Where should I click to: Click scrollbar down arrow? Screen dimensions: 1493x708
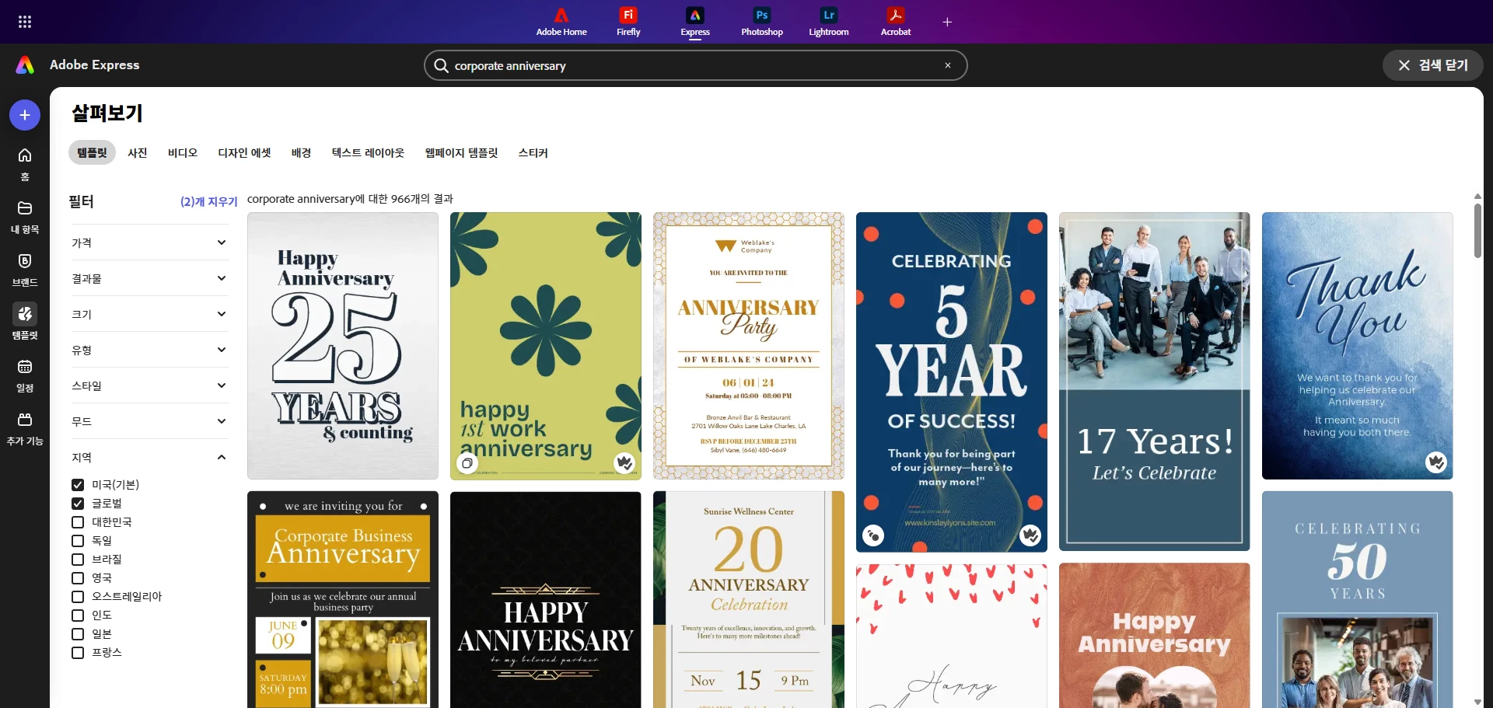click(x=1477, y=702)
